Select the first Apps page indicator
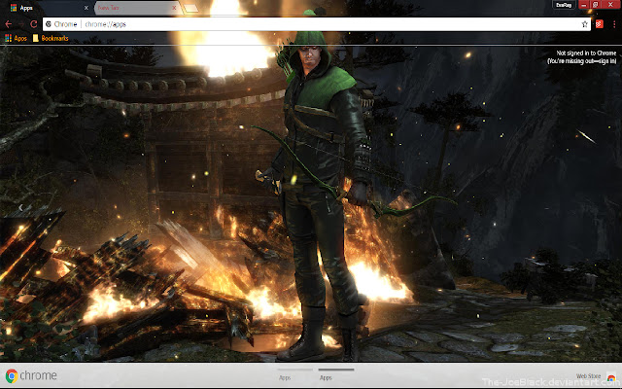622x389 pixels. click(x=294, y=373)
